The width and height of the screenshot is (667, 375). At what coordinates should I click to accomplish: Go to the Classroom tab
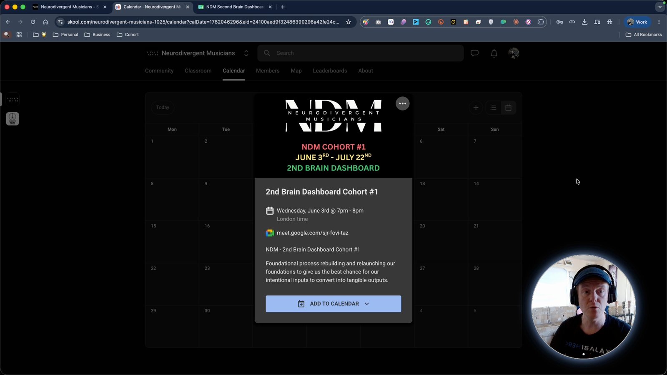click(198, 71)
